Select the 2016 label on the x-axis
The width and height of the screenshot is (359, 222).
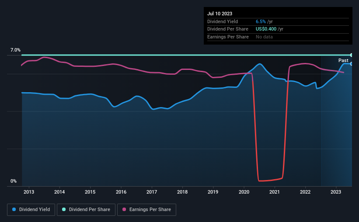click(121, 192)
